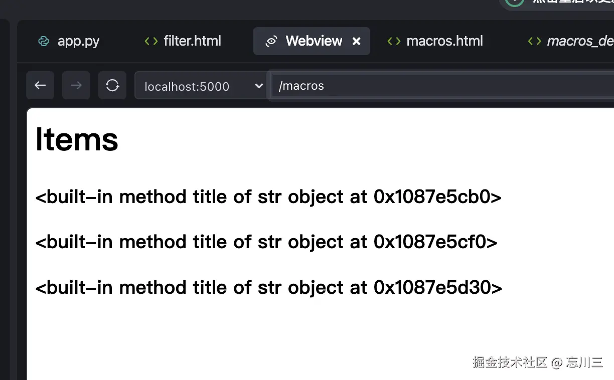Click the /macros URL path field
Image resolution: width=614 pixels, height=380 pixels.
pyautogui.click(x=441, y=86)
